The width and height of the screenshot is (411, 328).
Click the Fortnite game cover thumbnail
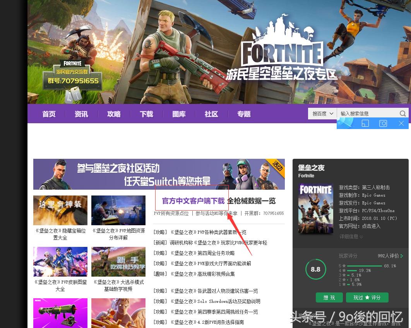click(315, 208)
